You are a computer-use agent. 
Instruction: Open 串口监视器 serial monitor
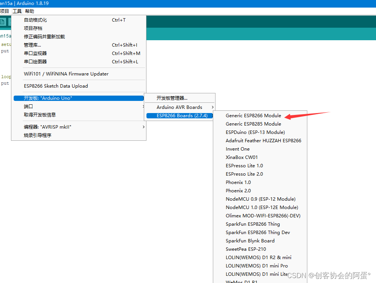click(x=79, y=53)
